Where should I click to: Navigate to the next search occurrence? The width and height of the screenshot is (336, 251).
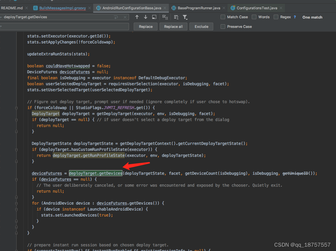click(146, 17)
